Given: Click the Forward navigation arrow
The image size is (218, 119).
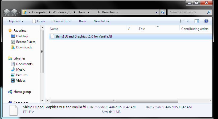Looking at the screenshot, I should coord(14,12).
